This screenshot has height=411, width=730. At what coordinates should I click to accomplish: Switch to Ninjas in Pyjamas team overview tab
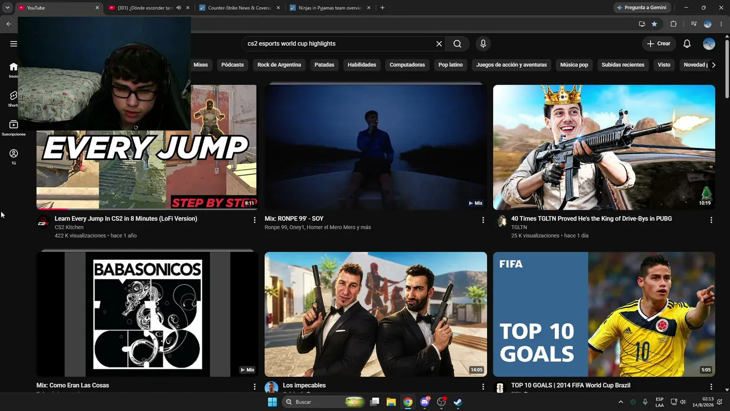(x=330, y=8)
